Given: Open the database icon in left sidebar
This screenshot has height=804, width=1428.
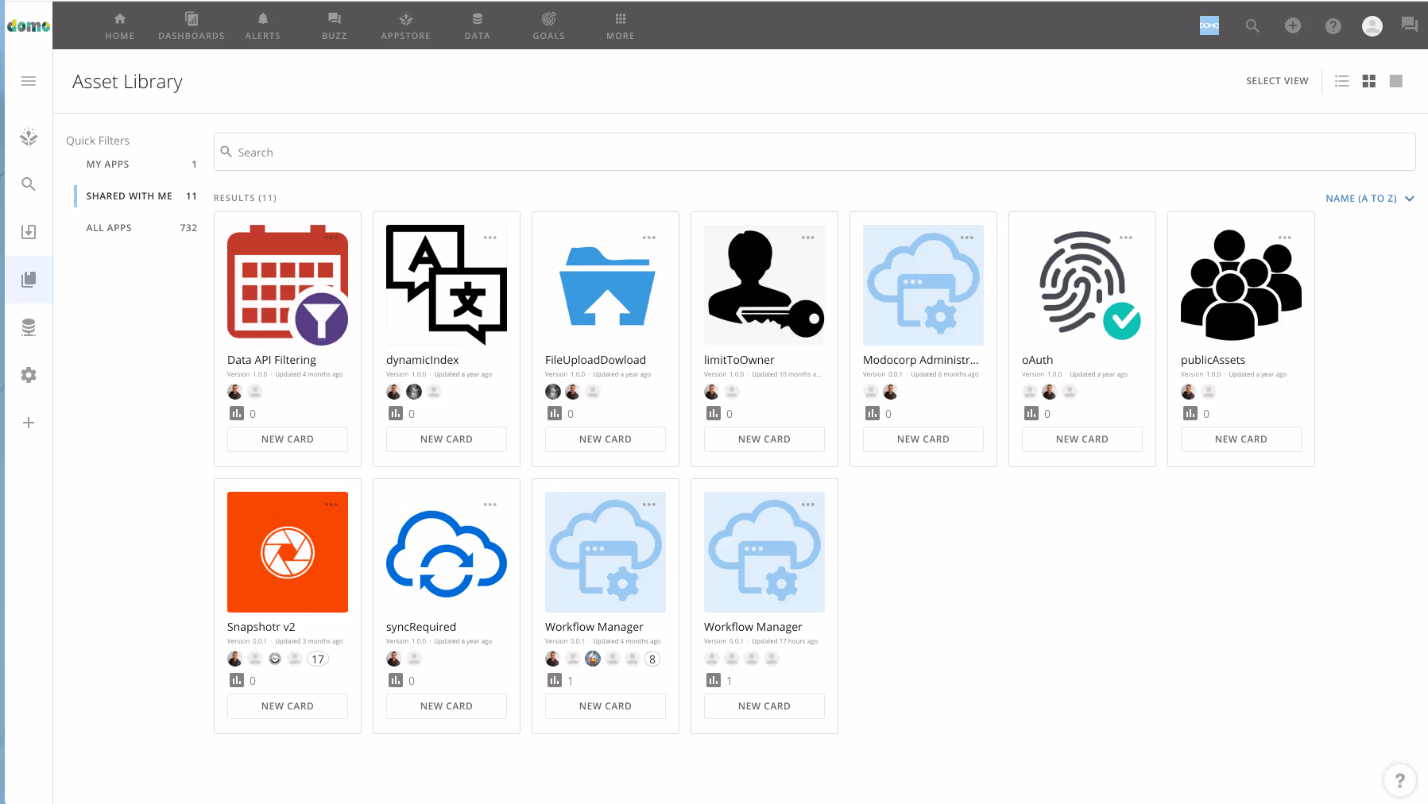Looking at the screenshot, I should pyautogui.click(x=29, y=327).
